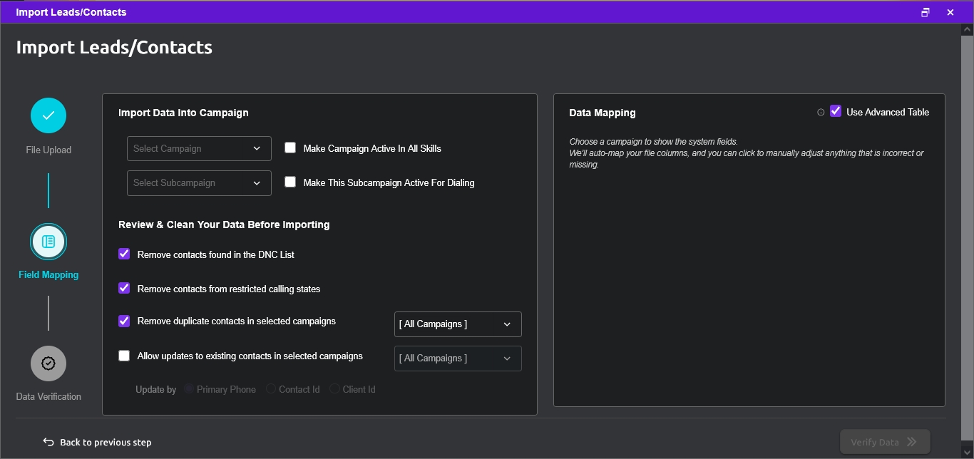Viewport: 974px width, 459px height.
Task: Click the restore window icon in title bar
Action: 926,12
